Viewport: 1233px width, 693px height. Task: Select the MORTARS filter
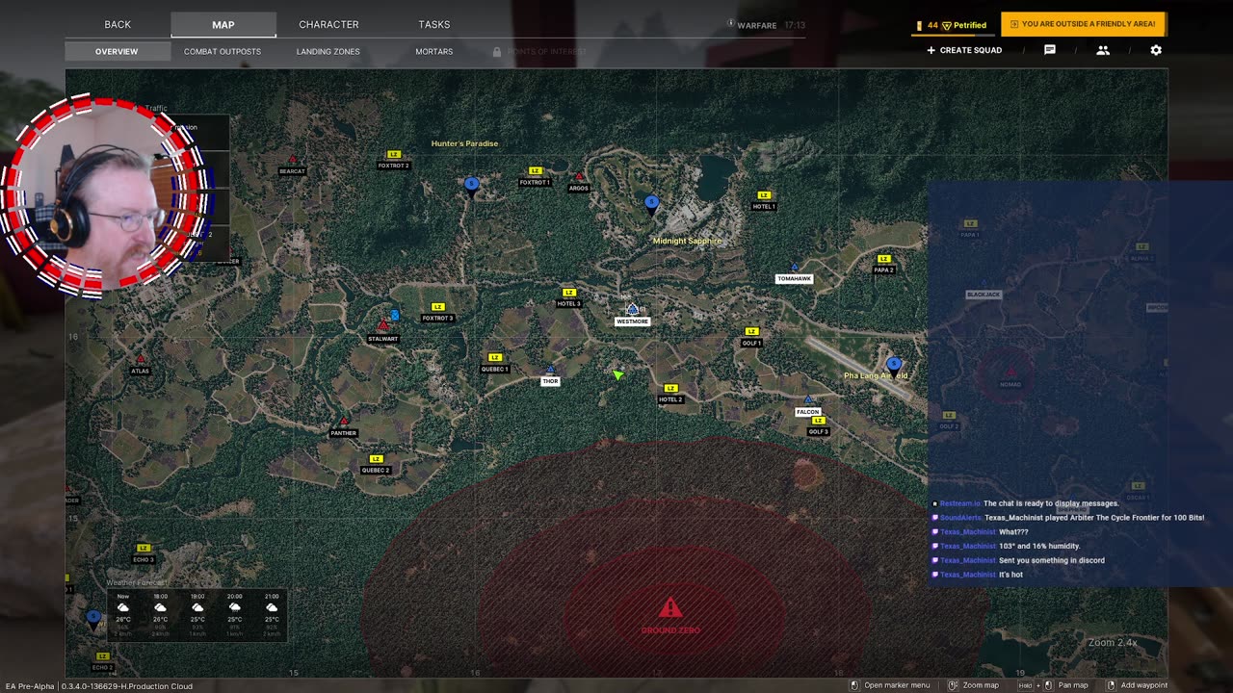coord(434,51)
